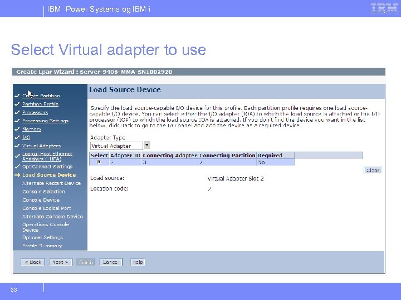Select the Console Logical Port step
This screenshot has height=300, width=401.
[x=47, y=208]
